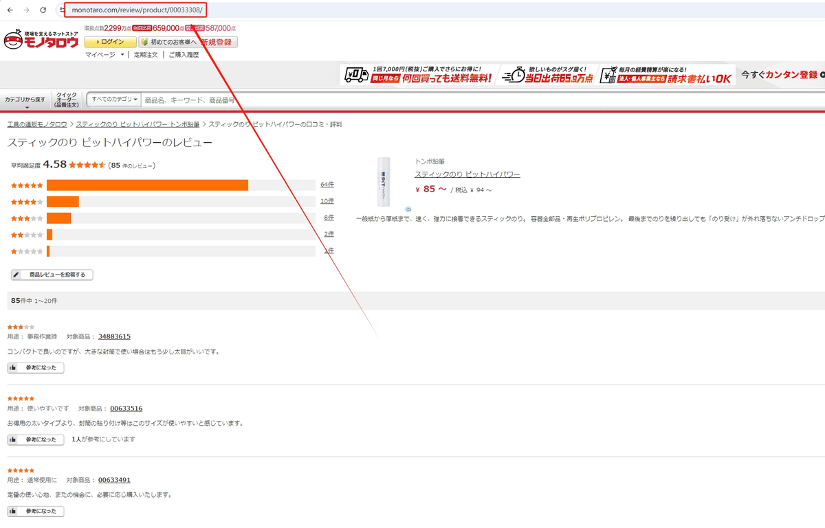Click the 1人が参考にしています text
825x528 pixels.
104,439
